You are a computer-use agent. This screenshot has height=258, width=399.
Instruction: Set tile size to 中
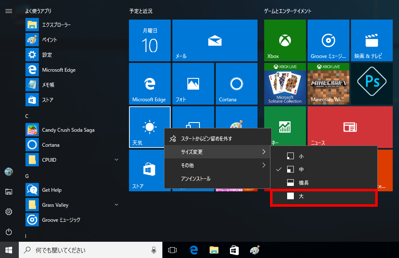(324, 169)
